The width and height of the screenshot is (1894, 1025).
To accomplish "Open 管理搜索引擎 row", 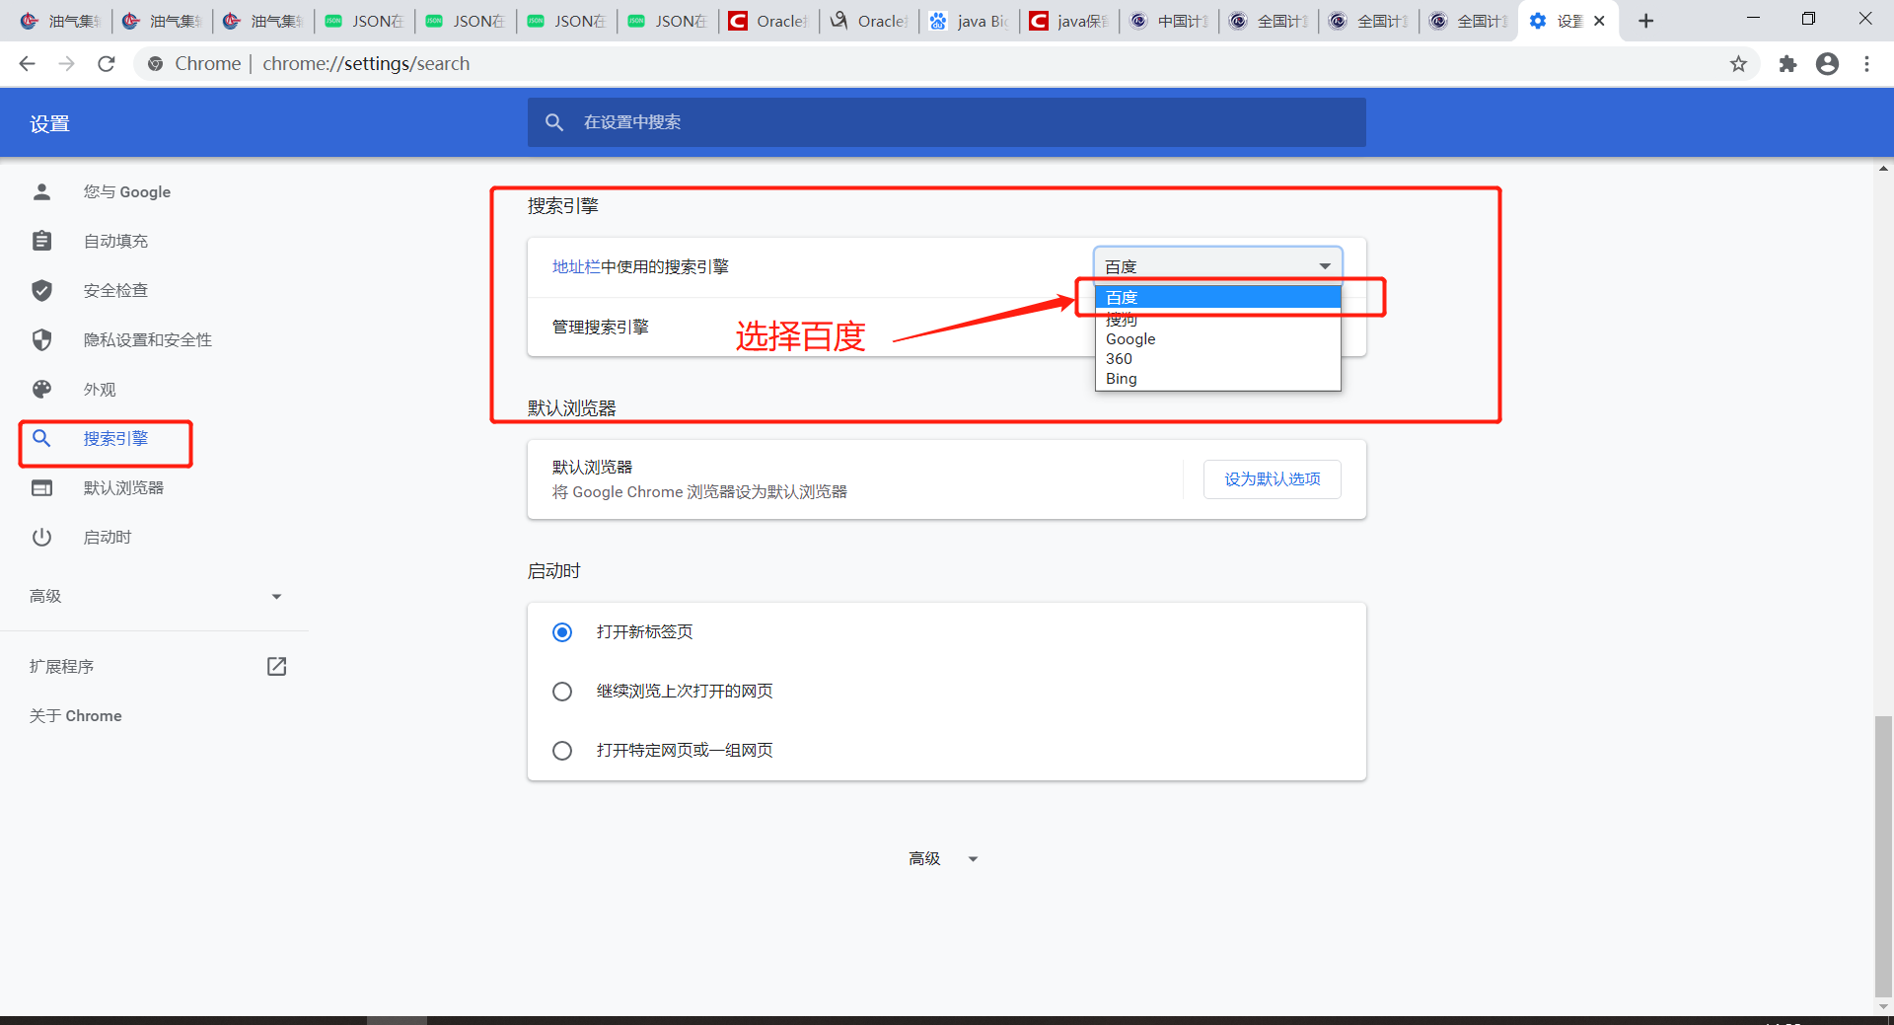I will point(947,327).
